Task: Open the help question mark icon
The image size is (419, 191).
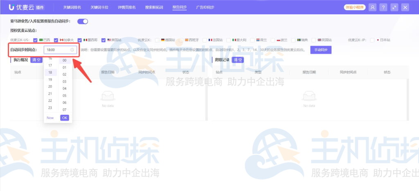Action: (383, 7)
